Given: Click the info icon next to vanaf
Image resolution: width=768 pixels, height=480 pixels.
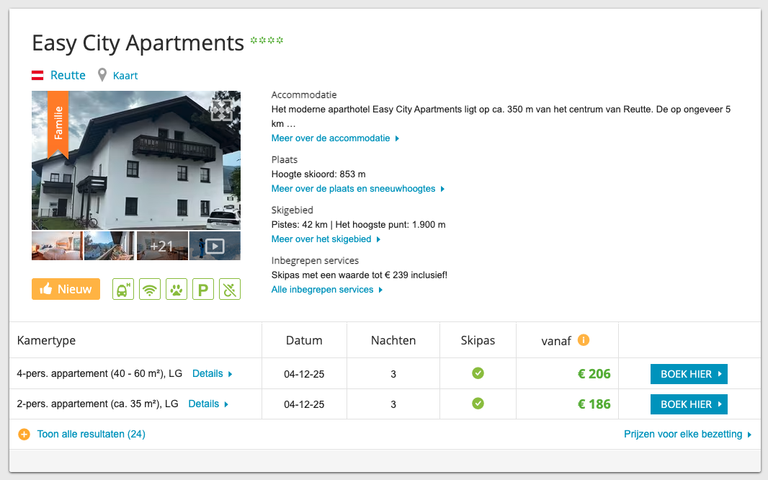Looking at the screenshot, I should 584,339.
